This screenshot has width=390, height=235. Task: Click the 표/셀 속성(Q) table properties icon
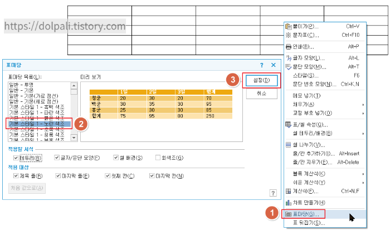(x=288, y=125)
